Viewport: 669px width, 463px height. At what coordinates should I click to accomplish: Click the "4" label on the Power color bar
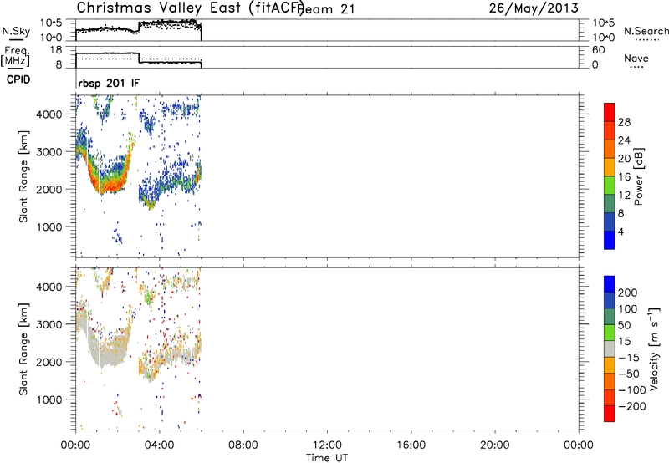point(620,231)
